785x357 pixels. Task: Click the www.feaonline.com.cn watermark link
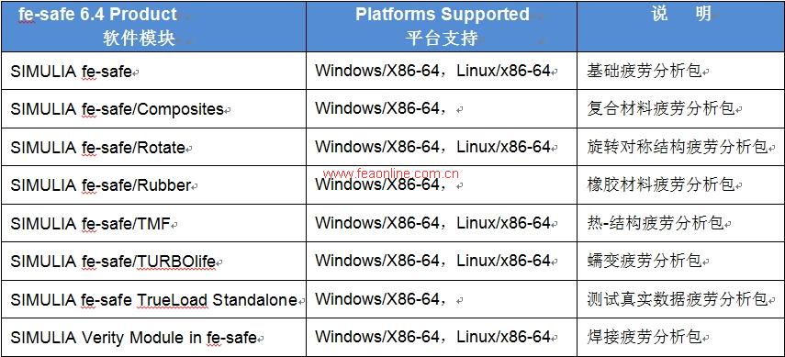point(391,174)
